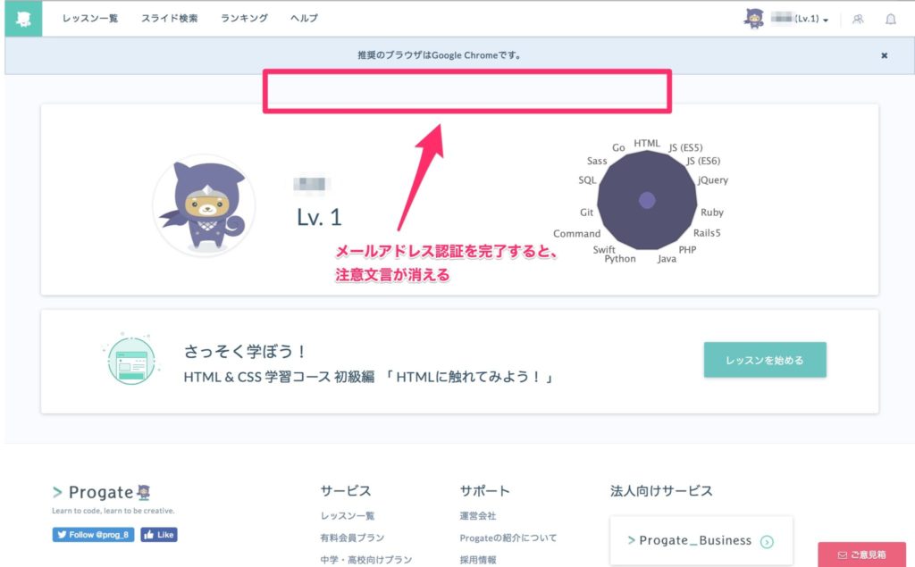The height and width of the screenshot is (567, 915).
Task: Open the レッスン一覧 menu
Action: click(90, 18)
